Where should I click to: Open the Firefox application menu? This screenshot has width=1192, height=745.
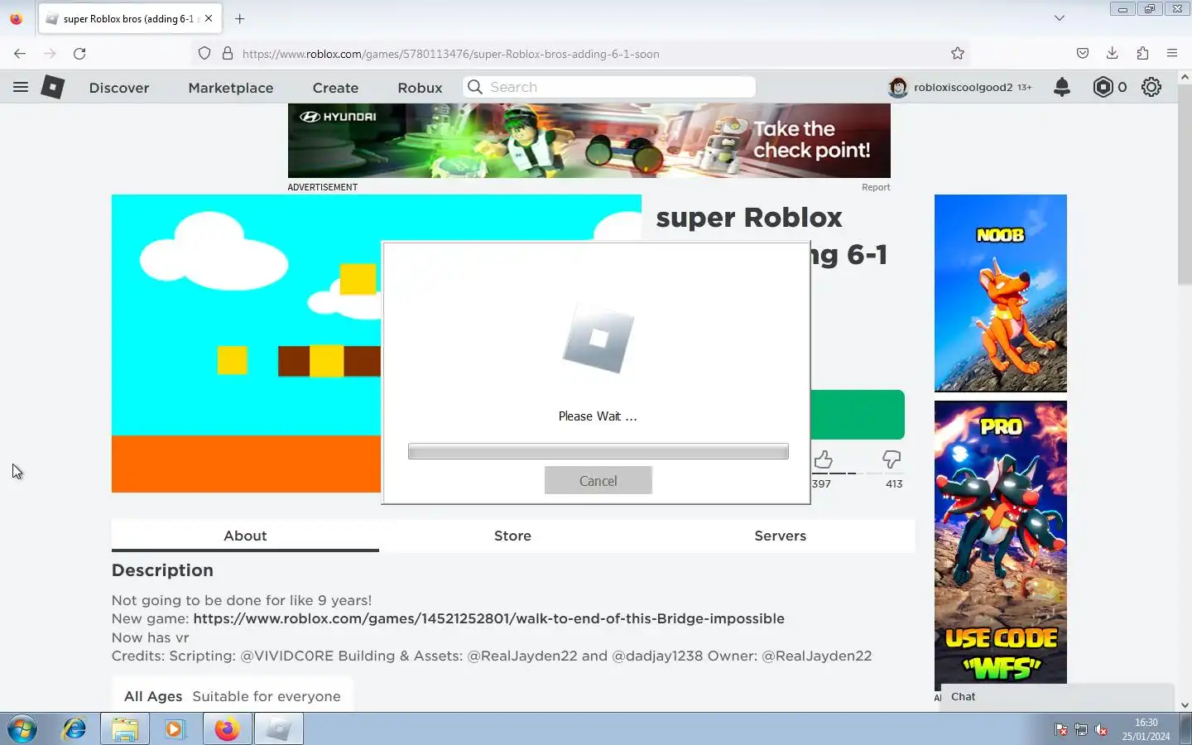(1172, 53)
